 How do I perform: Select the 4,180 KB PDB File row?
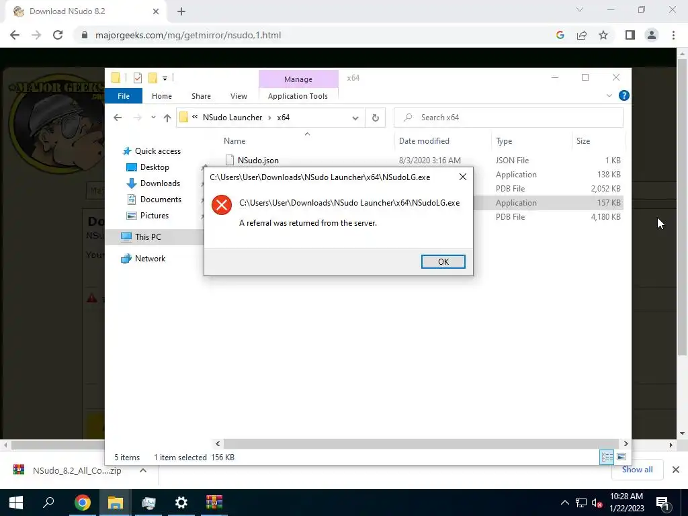coord(548,217)
